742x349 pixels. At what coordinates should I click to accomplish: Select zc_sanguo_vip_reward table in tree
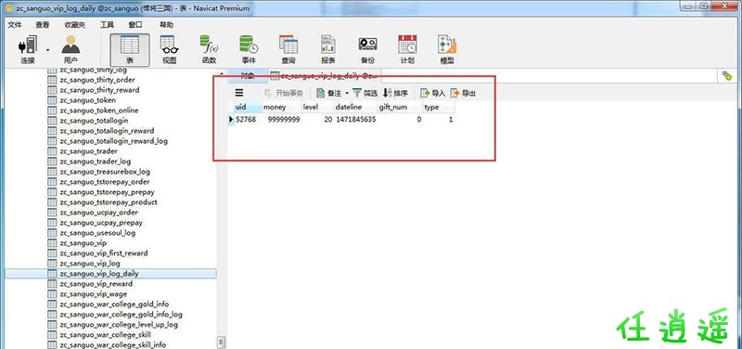point(96,284)
